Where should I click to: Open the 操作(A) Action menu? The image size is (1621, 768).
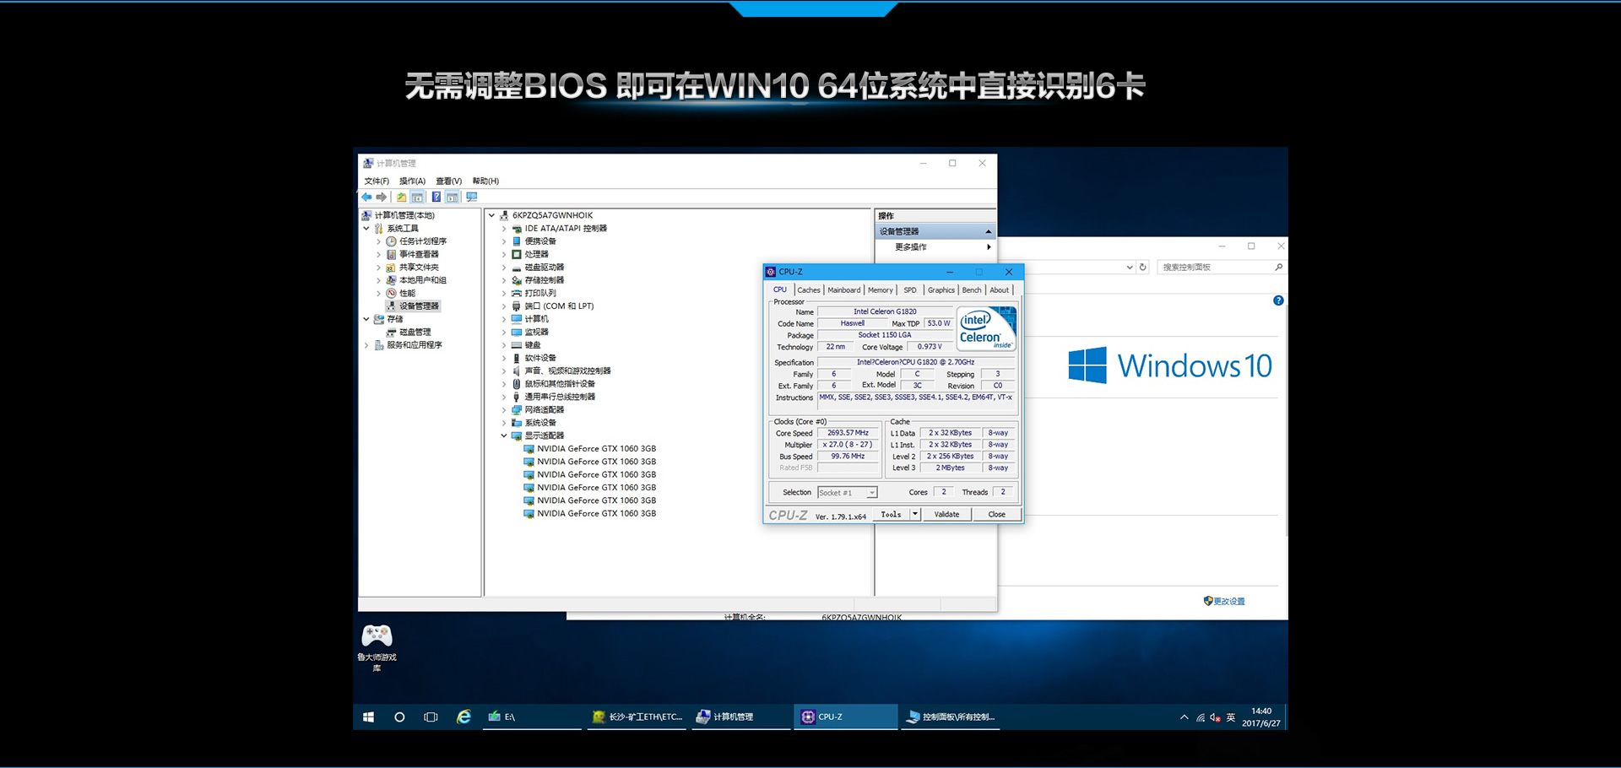click(412, 181)
